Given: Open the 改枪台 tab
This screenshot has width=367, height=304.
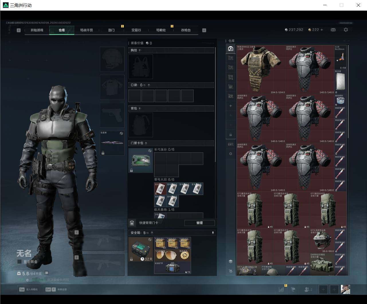Looking at the screenshot, I should 186,30.
